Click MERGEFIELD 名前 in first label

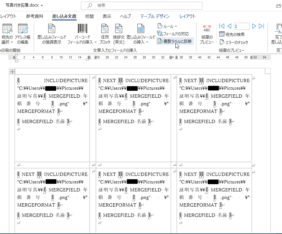(43, 122)
